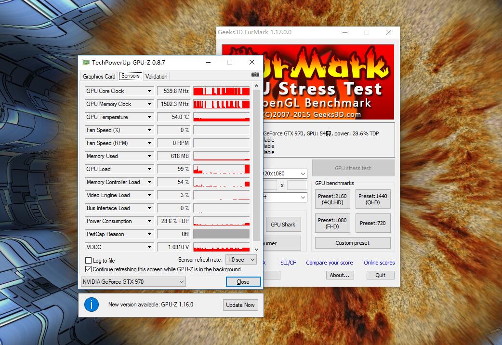Viewport: 502px width, 345px height.
Task: Open the Fan Speed (%) sensor dropdown
Action: [x=149, y=130]
